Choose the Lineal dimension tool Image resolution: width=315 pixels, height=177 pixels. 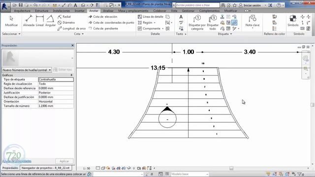pos(40,21)
